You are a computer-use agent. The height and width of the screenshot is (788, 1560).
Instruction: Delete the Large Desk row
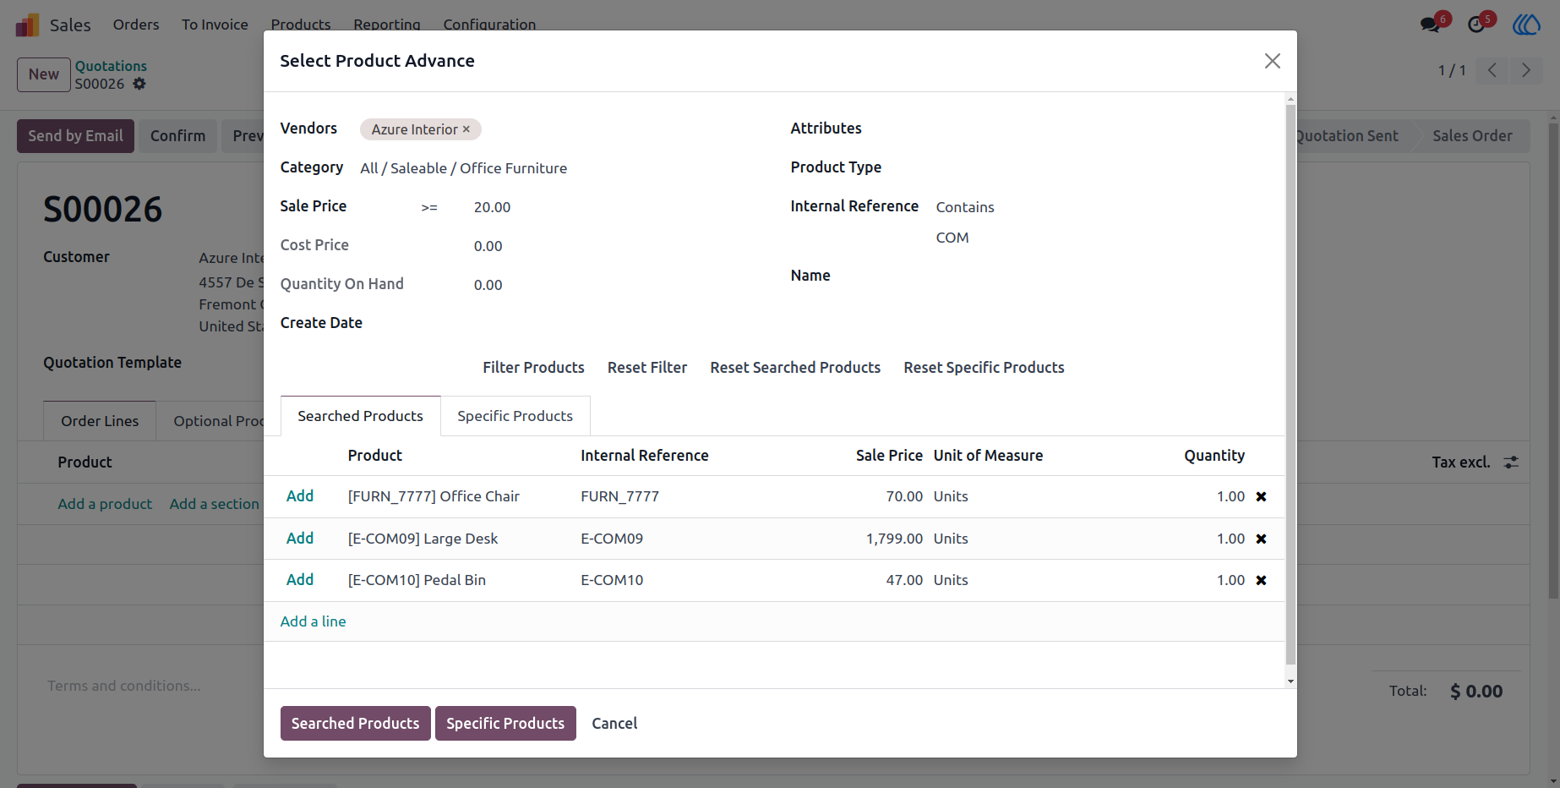tap(1261, 539)
